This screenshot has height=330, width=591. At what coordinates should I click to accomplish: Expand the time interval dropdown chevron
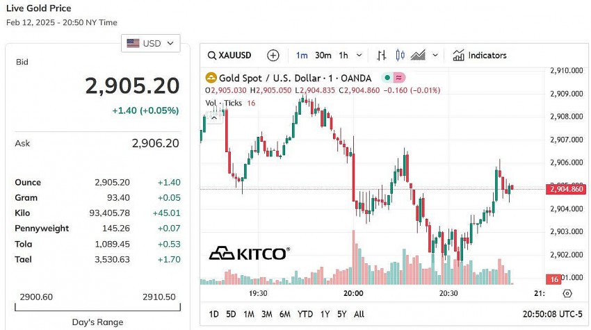[359, 56]
